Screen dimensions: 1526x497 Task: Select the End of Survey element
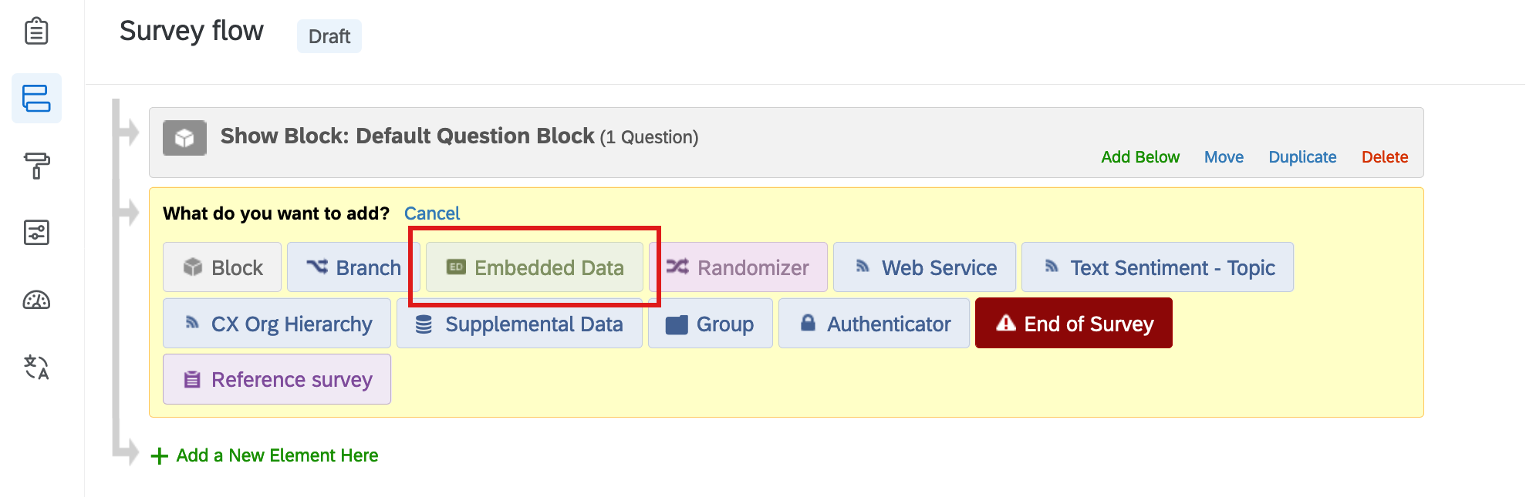[x=1073, y=324]
